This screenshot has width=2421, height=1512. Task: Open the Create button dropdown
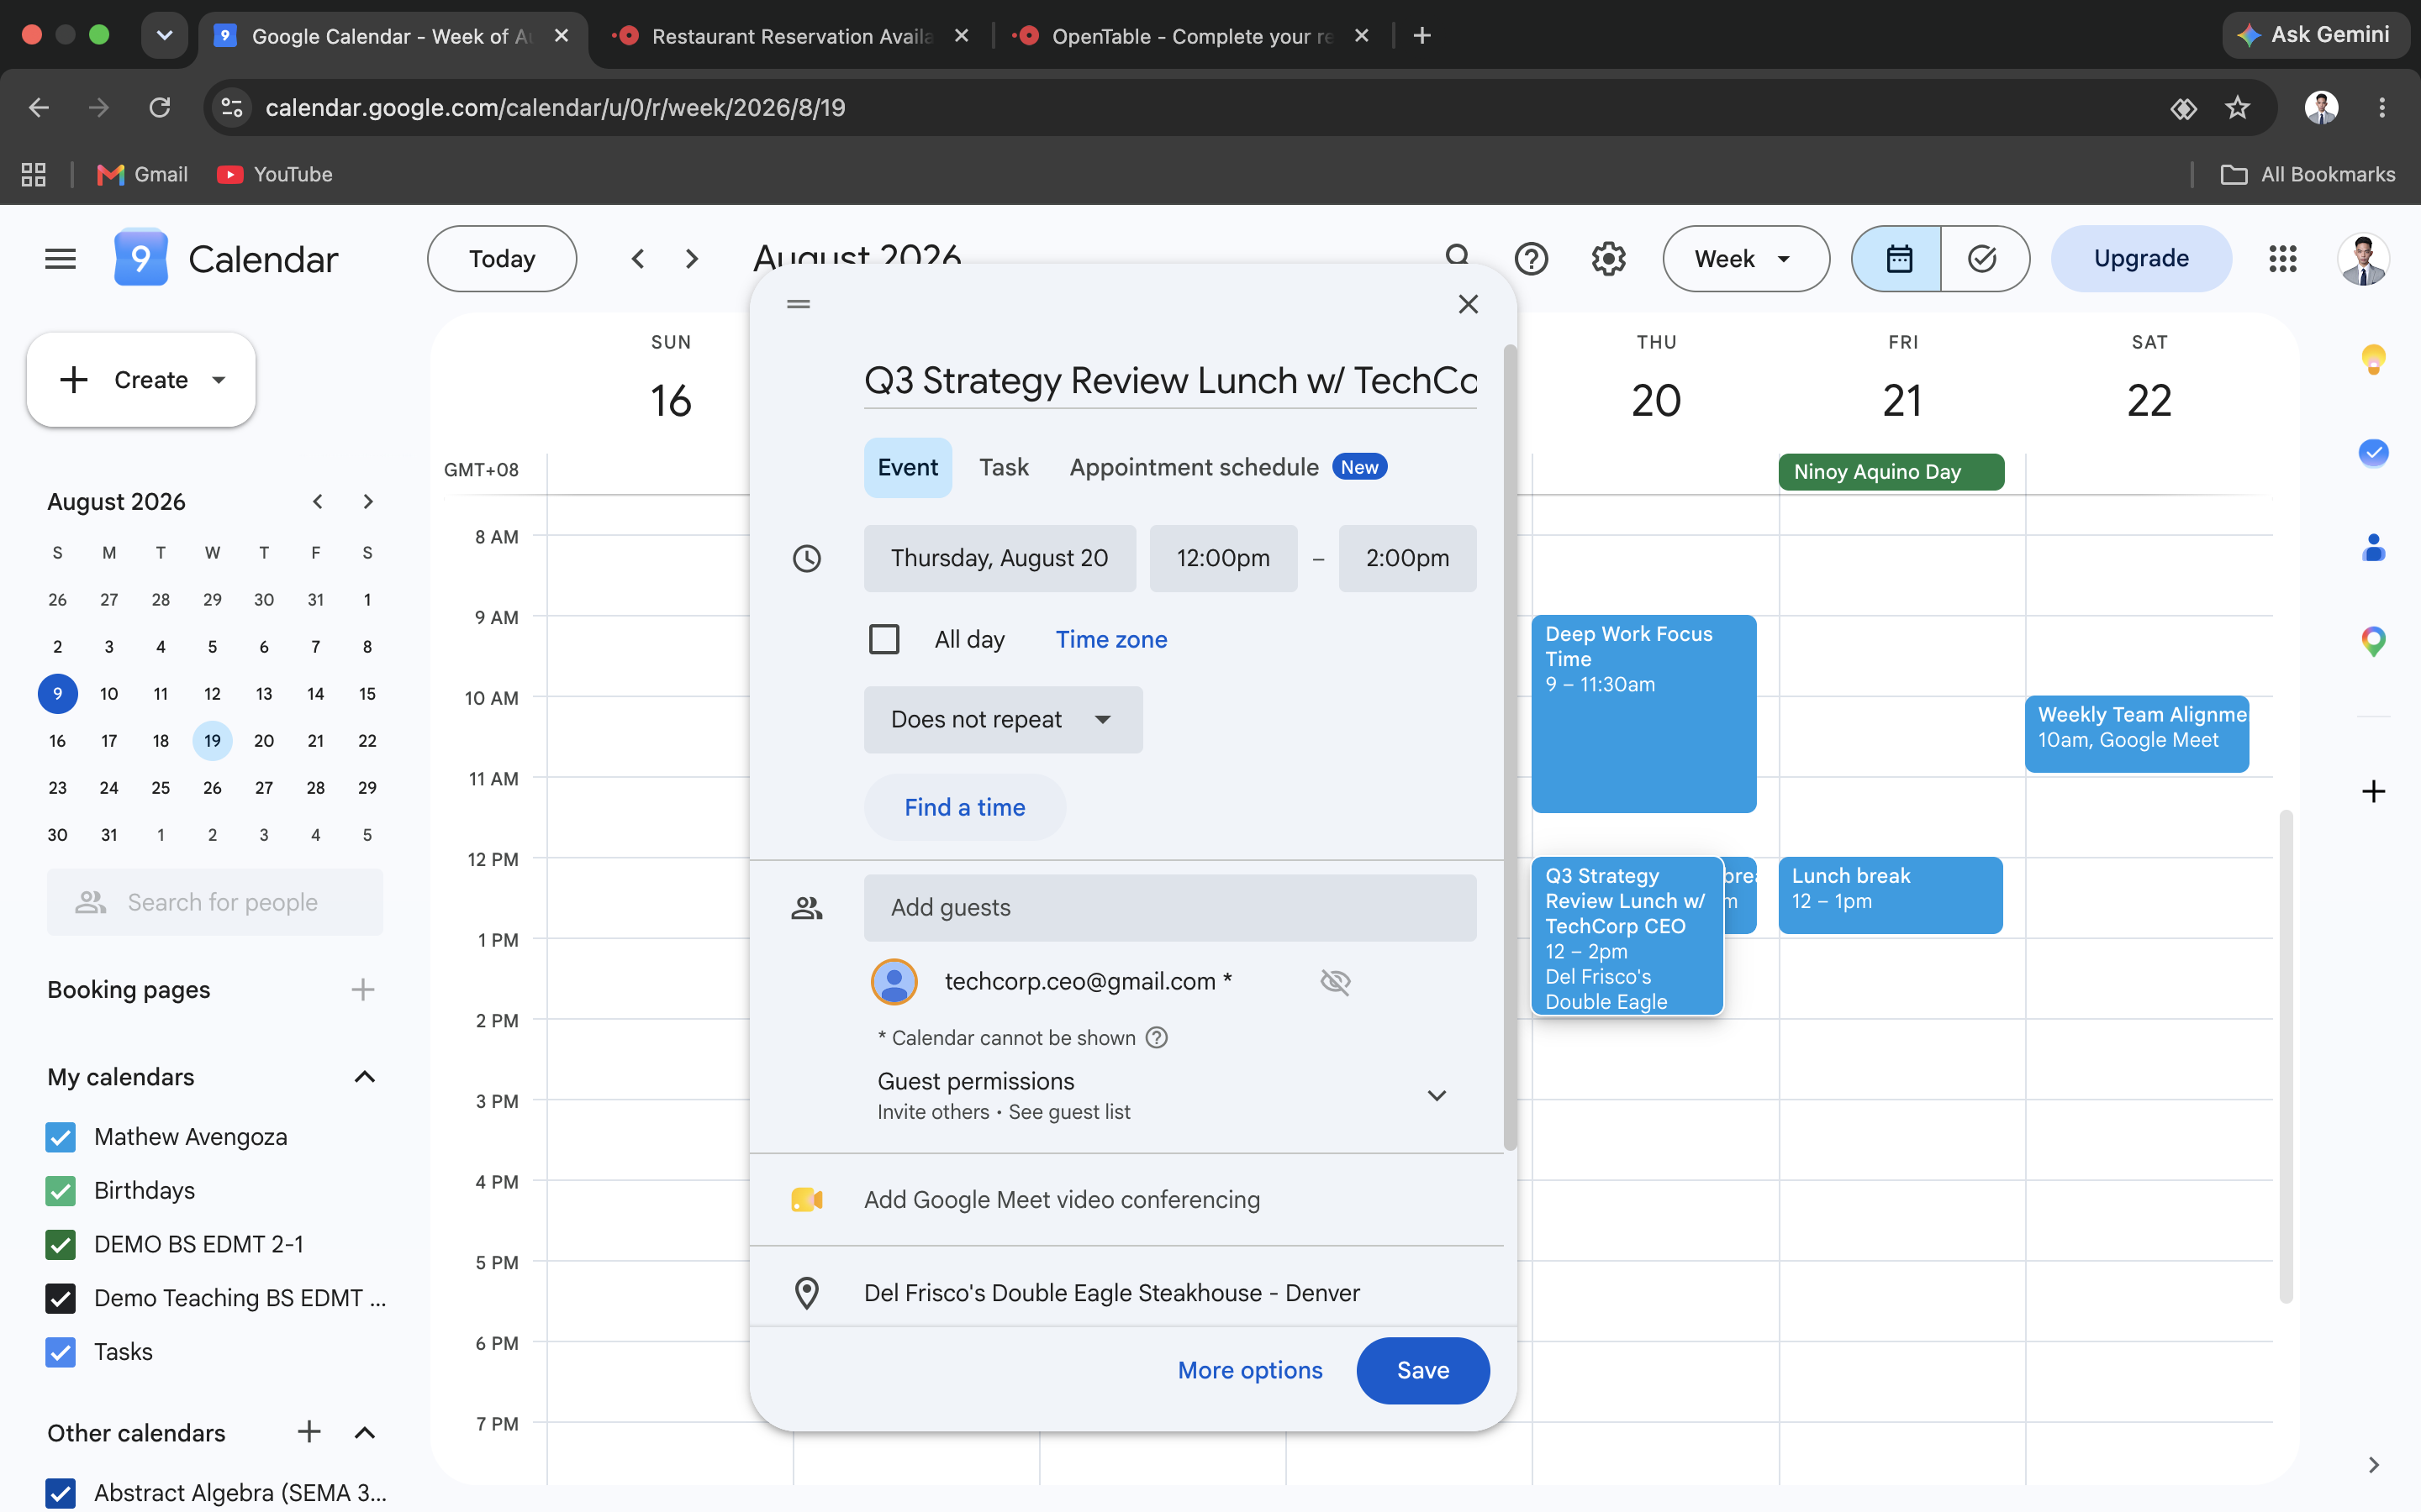(219, 380)
